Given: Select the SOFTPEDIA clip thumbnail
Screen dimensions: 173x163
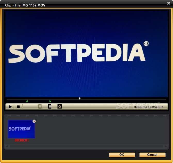Looking at the screenshot, I should click(x=21, y=129).
